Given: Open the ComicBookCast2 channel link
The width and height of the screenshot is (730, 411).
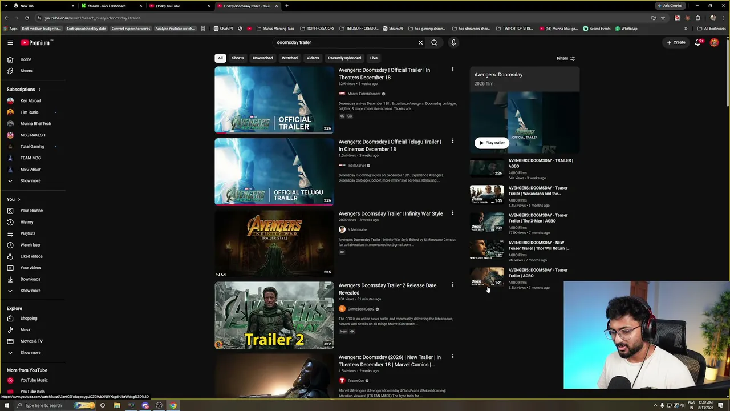Looking at the screenshot, I should (x=361, y=309).
